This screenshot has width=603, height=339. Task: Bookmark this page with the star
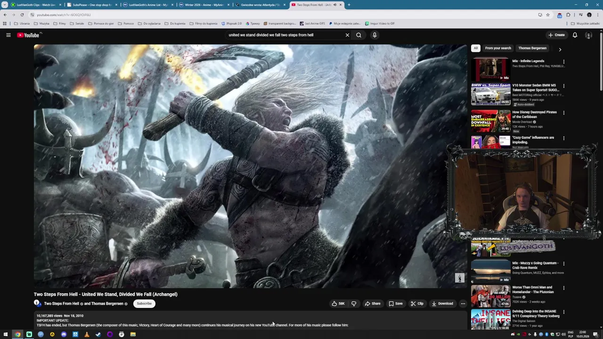[x=547, y=15]
